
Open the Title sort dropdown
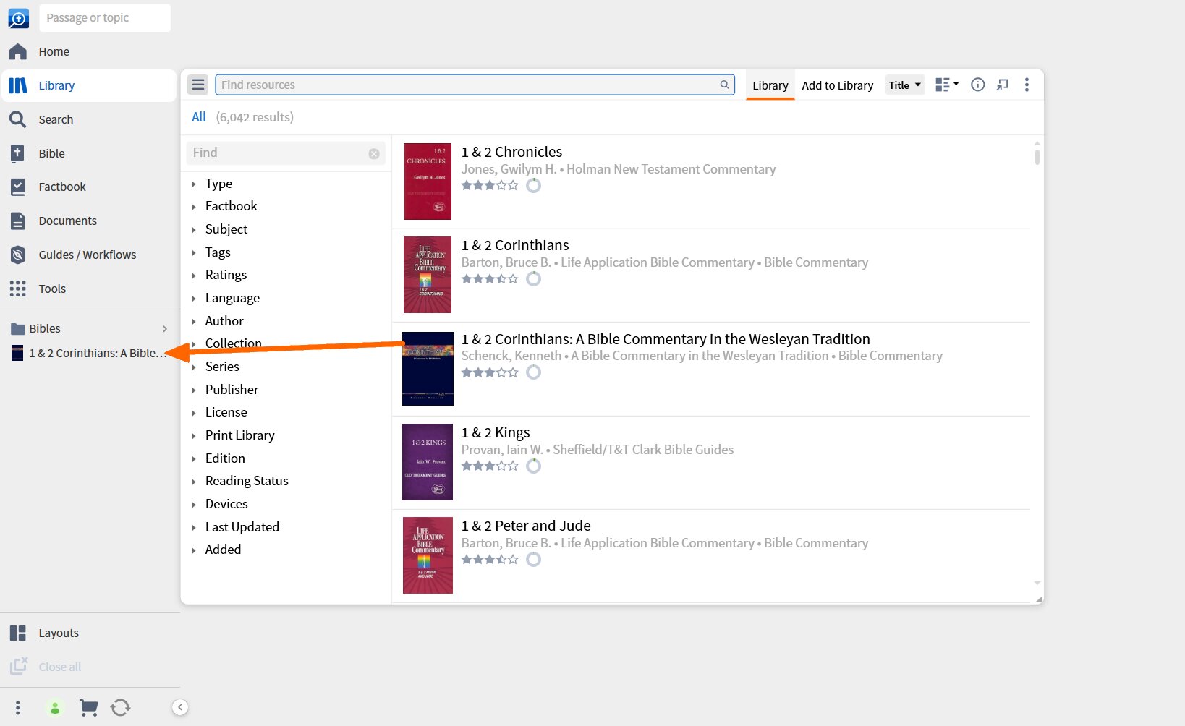pyautogui.click(x=905, y=85)
